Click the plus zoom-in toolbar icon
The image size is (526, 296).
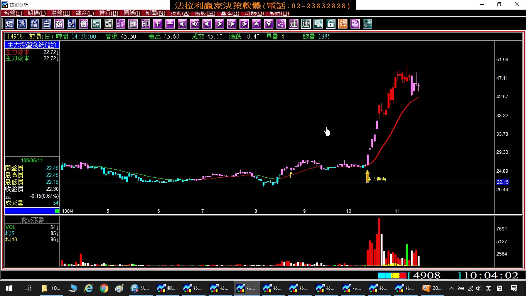pos(158,24)
